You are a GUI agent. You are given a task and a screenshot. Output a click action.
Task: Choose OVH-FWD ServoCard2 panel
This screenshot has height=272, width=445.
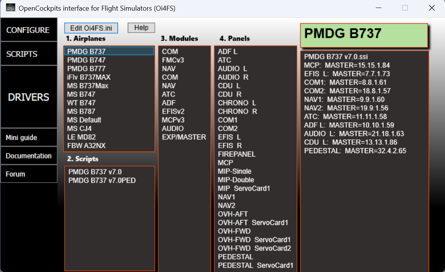(x=254, y=248)
